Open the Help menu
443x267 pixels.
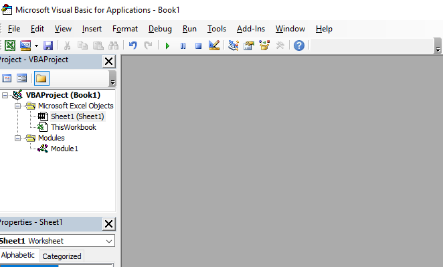pyautogui.click(x=324, y=29)
